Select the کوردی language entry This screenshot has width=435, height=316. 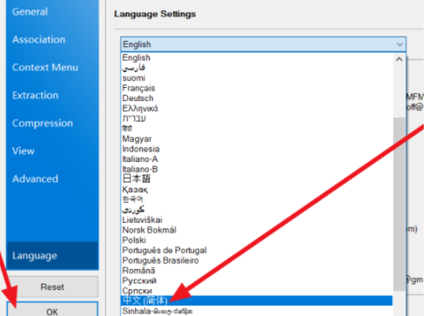257,210
